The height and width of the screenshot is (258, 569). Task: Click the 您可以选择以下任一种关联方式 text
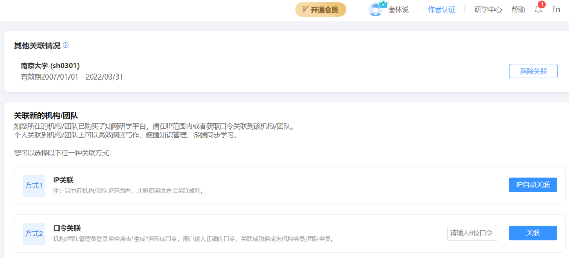coord(62,153)
